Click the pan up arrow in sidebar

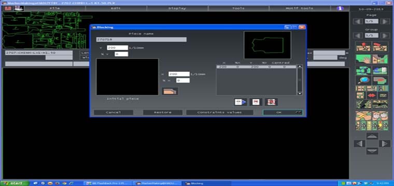(372, 136)
